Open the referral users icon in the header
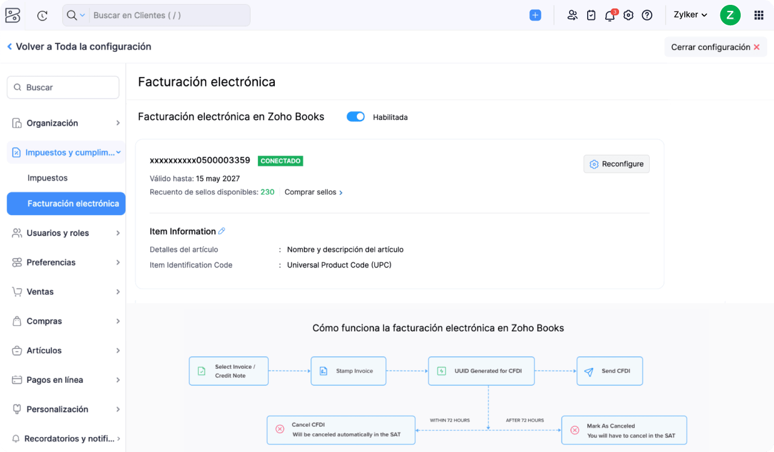Viewport: 774px width, 452px height. coord(572,15)
